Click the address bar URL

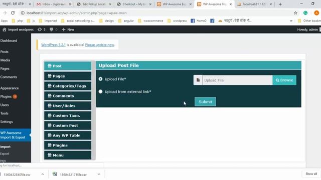click(77, 13)
